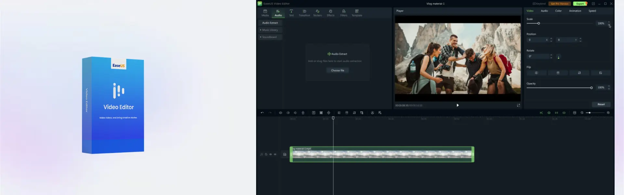Click the Opacity slider handle
Screen dimensions: 624x195
coord(591,88)
